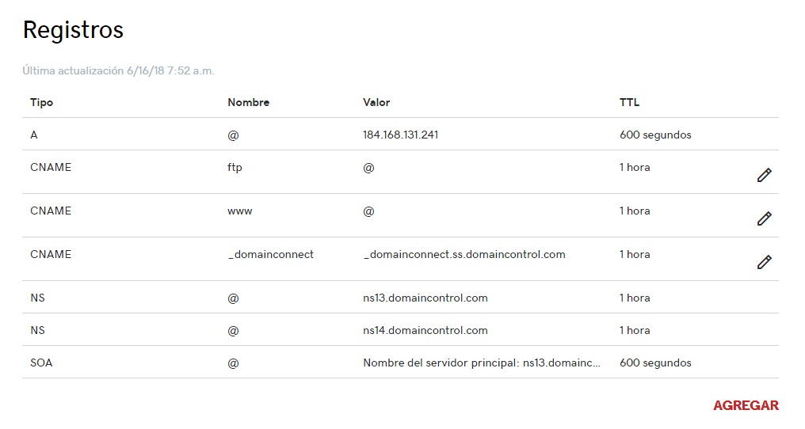Viewport: 805px width, 429px height.
Task: Open editor for _domainconnect CNAME record
Action: click(764, 262)
